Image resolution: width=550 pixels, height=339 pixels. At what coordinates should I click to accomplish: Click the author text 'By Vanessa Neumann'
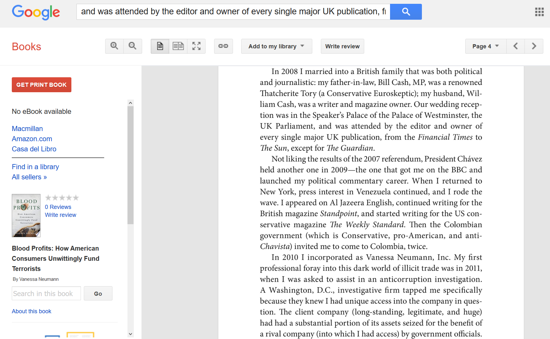click(36, 279)
